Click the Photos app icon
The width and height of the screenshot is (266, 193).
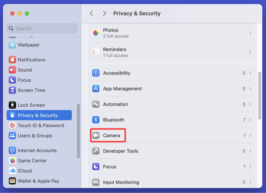point(96,33)
